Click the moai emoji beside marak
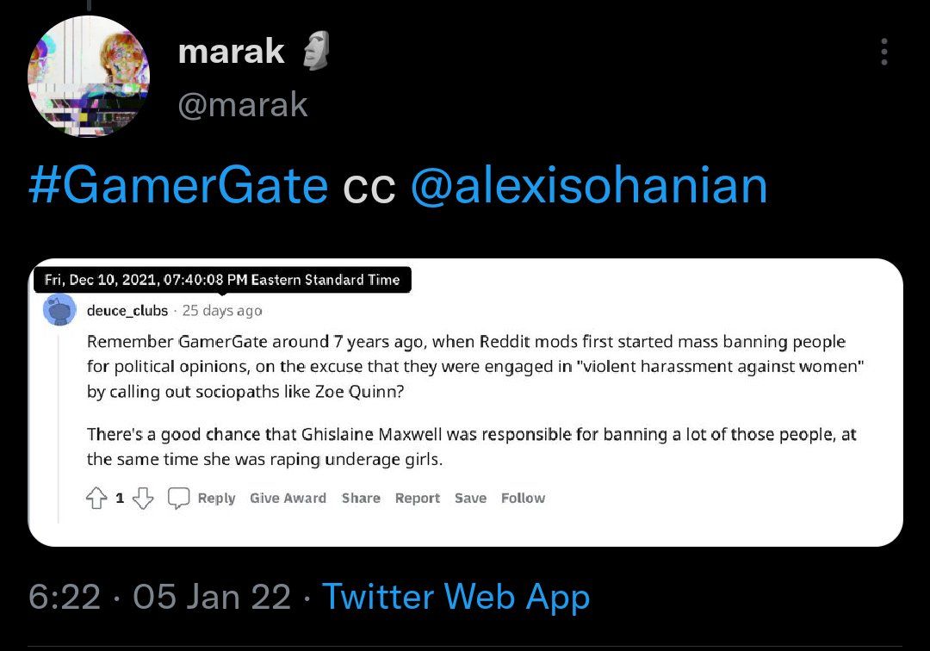The width and height of the screenshot is (930, 651). tap(317, 51)
